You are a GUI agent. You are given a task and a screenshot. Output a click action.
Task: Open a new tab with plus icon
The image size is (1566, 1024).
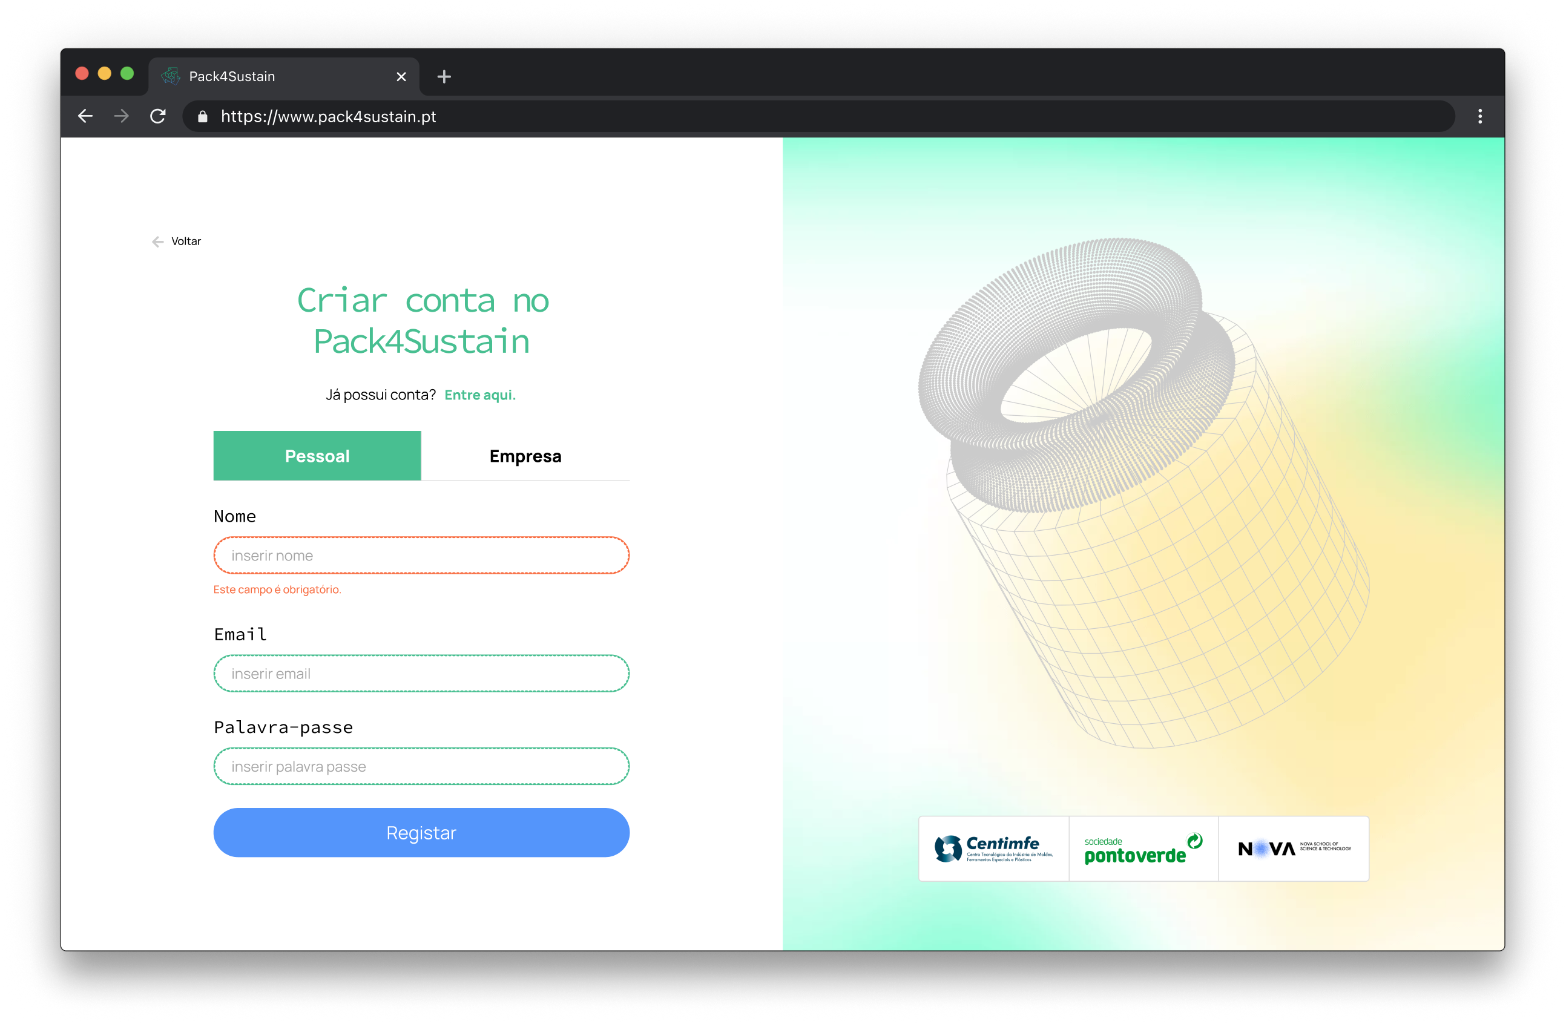[x=444, y=77]
